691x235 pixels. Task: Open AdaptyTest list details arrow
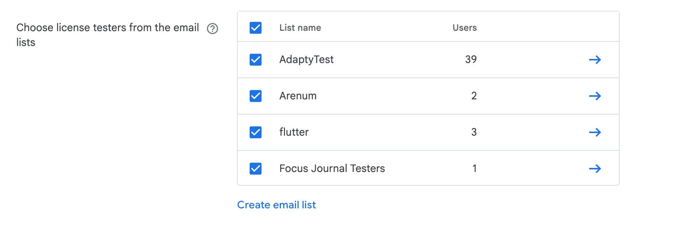tap(595, 60)
